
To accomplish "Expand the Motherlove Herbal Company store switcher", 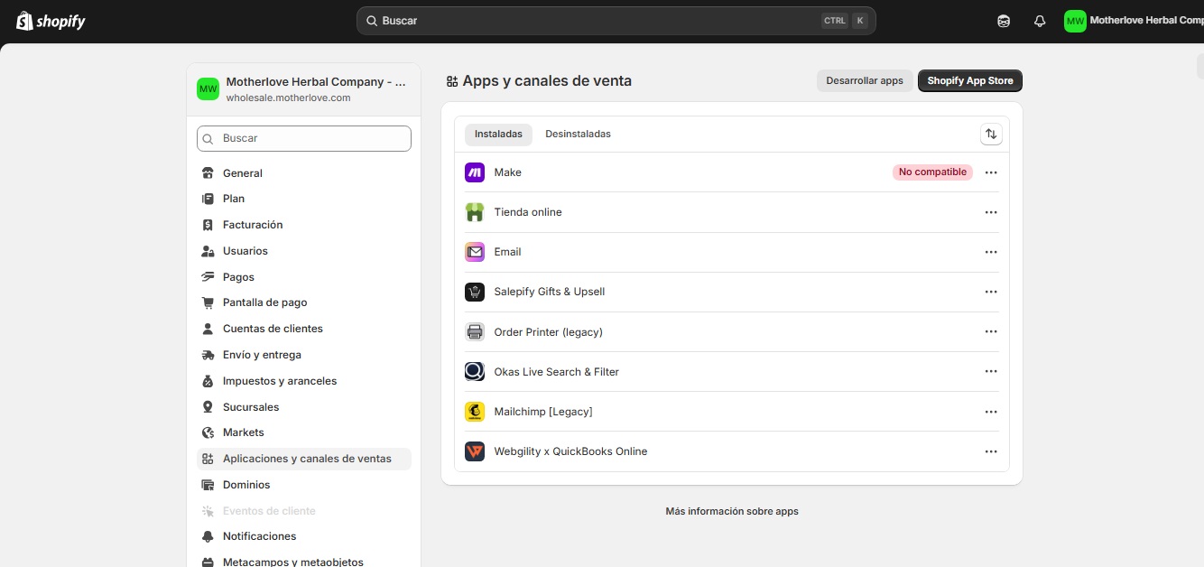I will pos(303,88).
